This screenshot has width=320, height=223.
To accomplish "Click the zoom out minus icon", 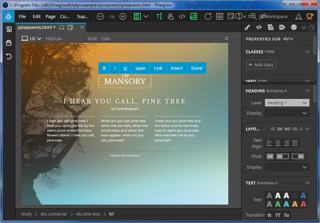I will [x=100, y=16].
